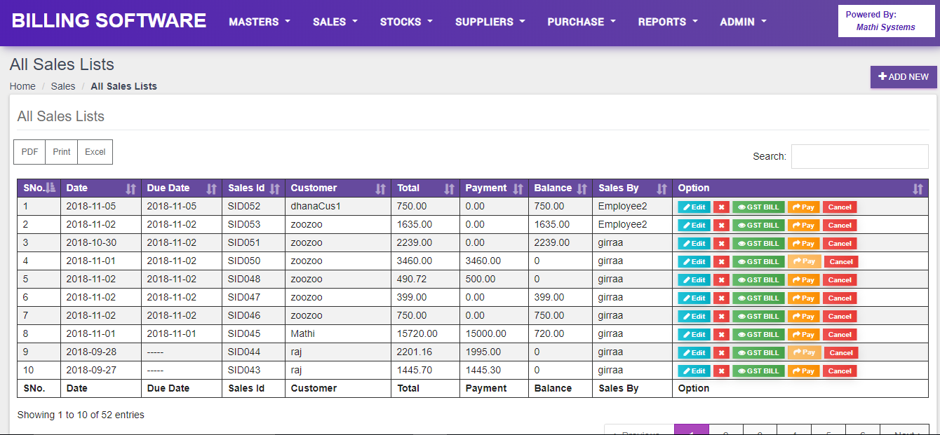
Task: View the GST BILL for sale SID051
Action: tap(758, 243)
